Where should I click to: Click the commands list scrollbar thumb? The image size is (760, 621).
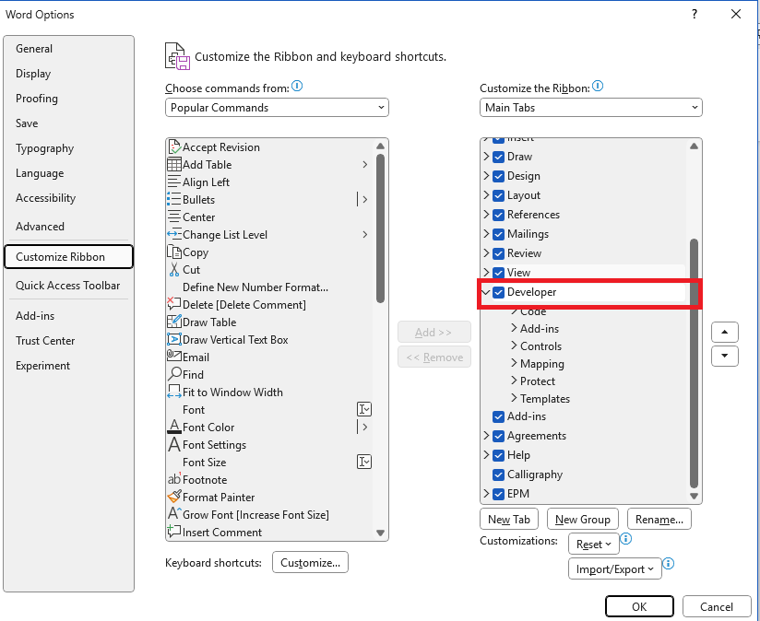click(380, 228)
